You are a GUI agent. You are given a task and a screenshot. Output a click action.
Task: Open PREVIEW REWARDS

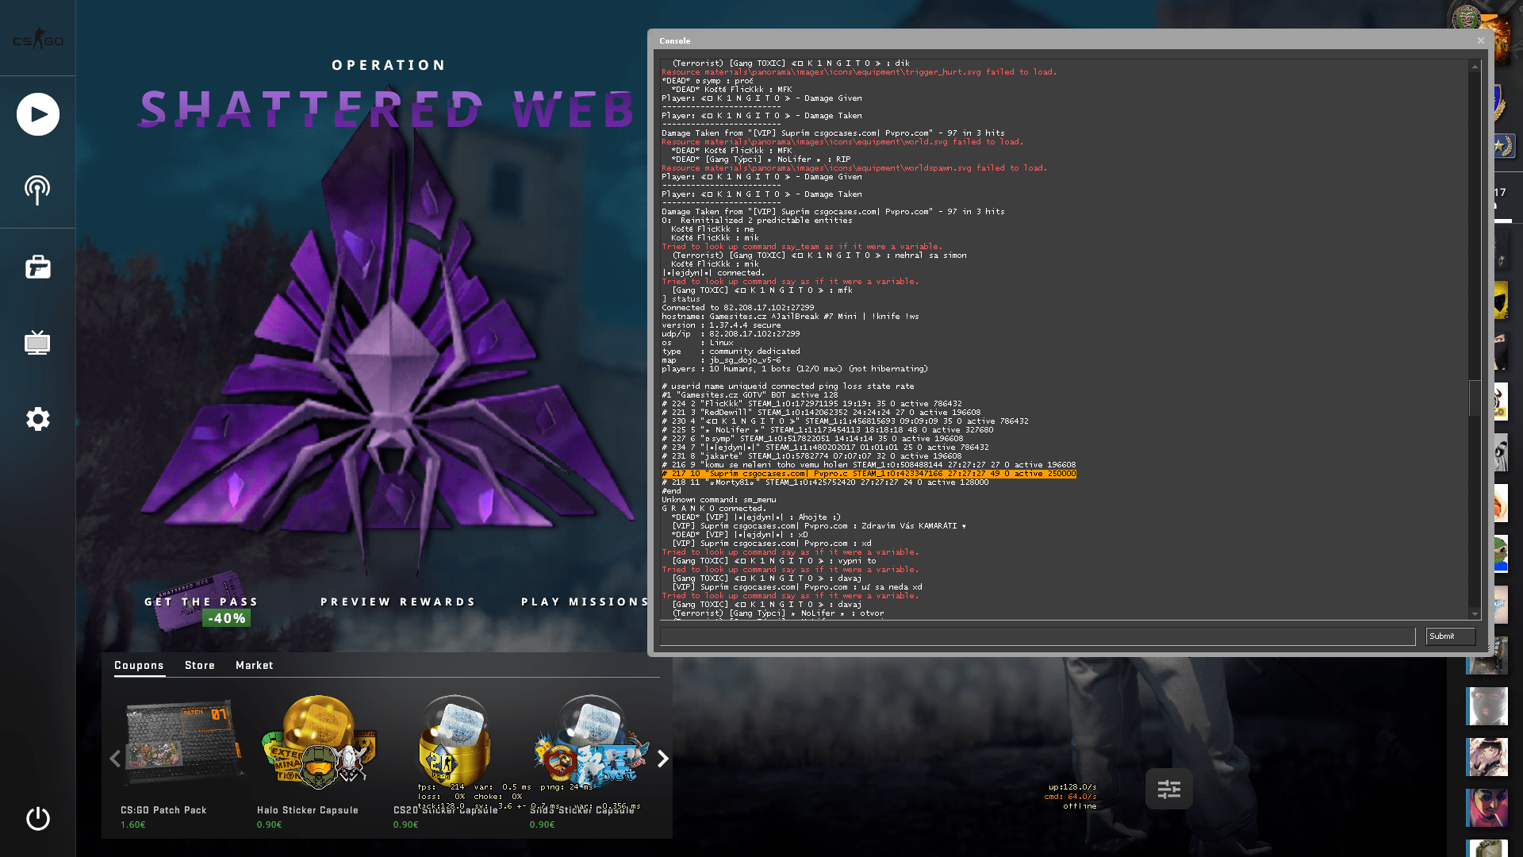pyautogui.click(x=399, y=601)
